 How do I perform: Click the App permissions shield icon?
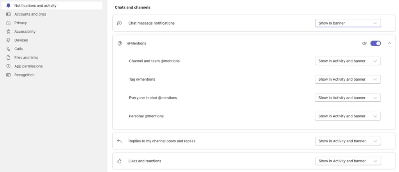(x=8, y=66)
